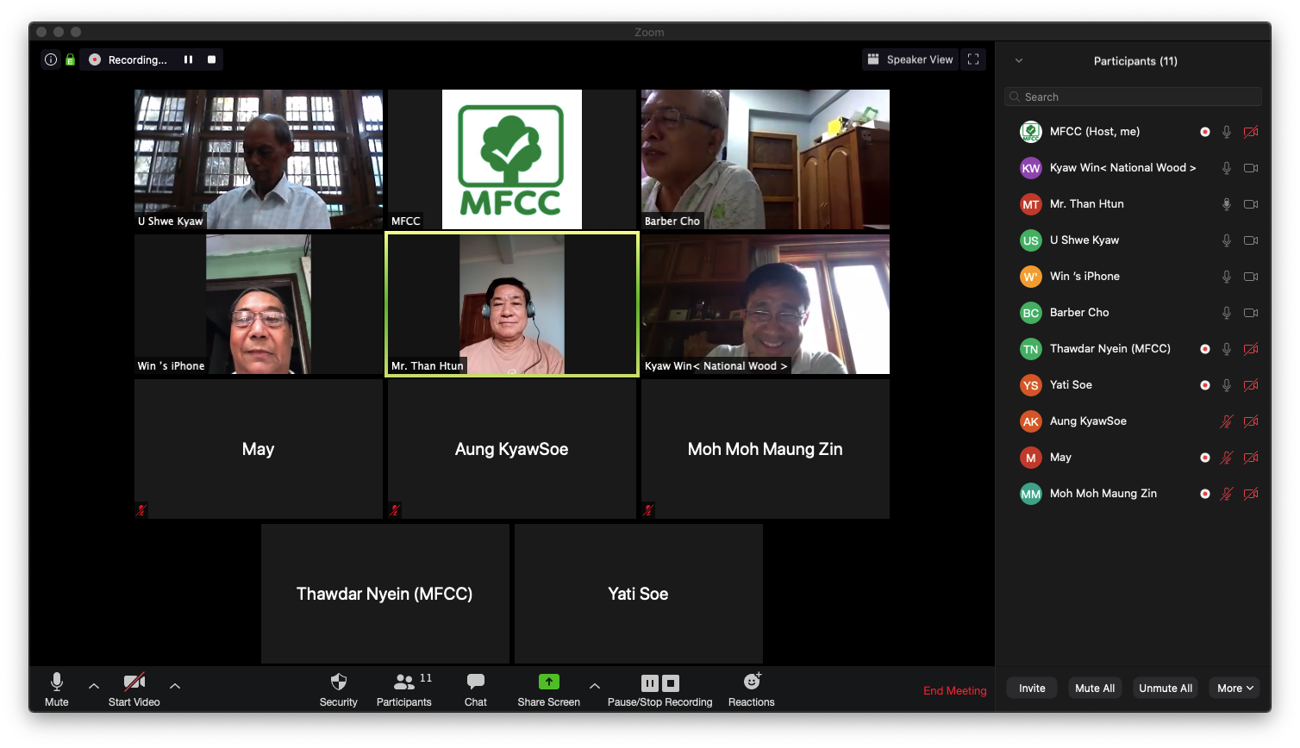The height and width of the screenshot is (748, 1300).
Task: Click the green Share Screen icon
Action: point(548,683)
